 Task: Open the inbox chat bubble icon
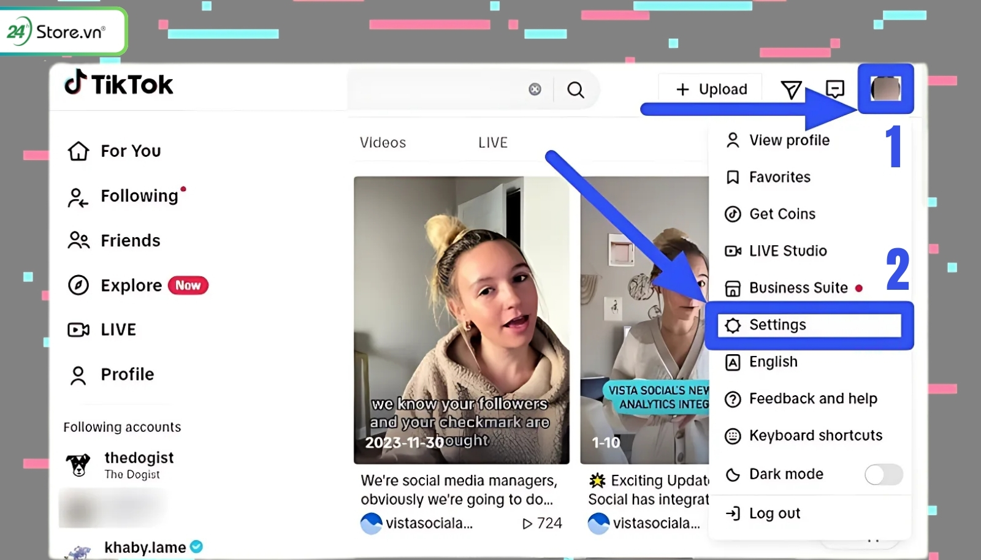point(835,89)
